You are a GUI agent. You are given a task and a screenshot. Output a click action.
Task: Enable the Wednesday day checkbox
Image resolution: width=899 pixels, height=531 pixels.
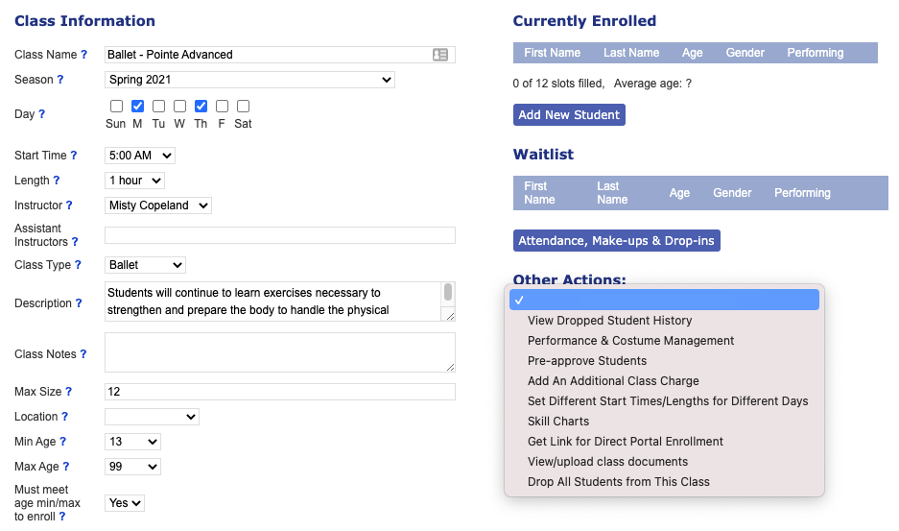179,107
